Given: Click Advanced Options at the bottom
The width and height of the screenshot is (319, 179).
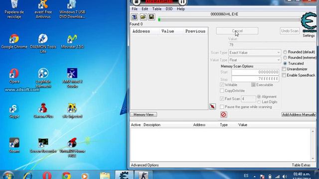Looking at the screenshot, I should (145, 165).
